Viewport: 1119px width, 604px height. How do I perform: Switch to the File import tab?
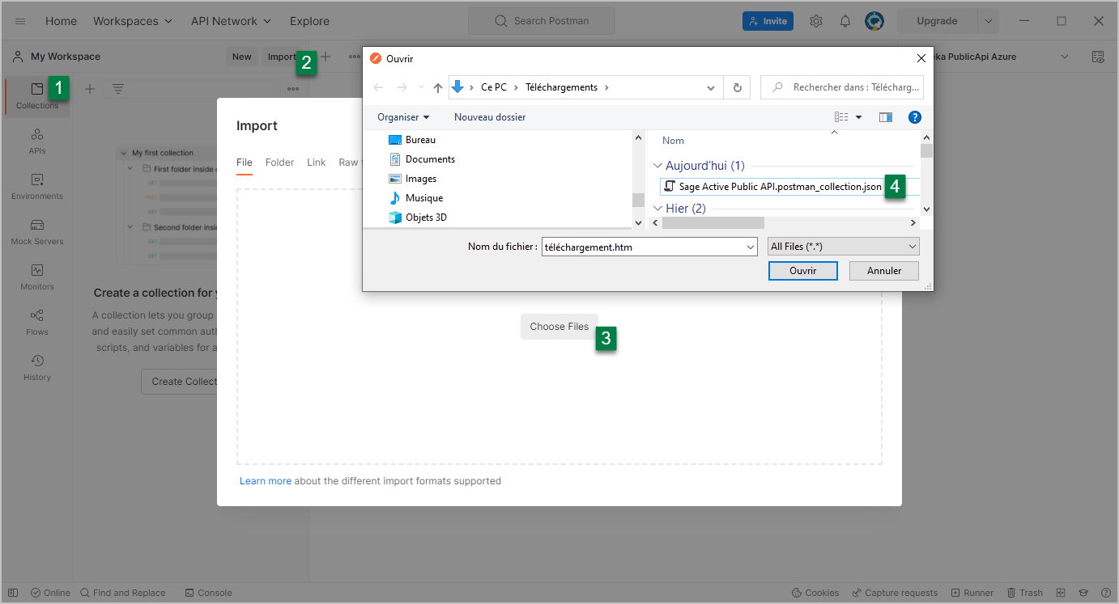click(245, 163)
